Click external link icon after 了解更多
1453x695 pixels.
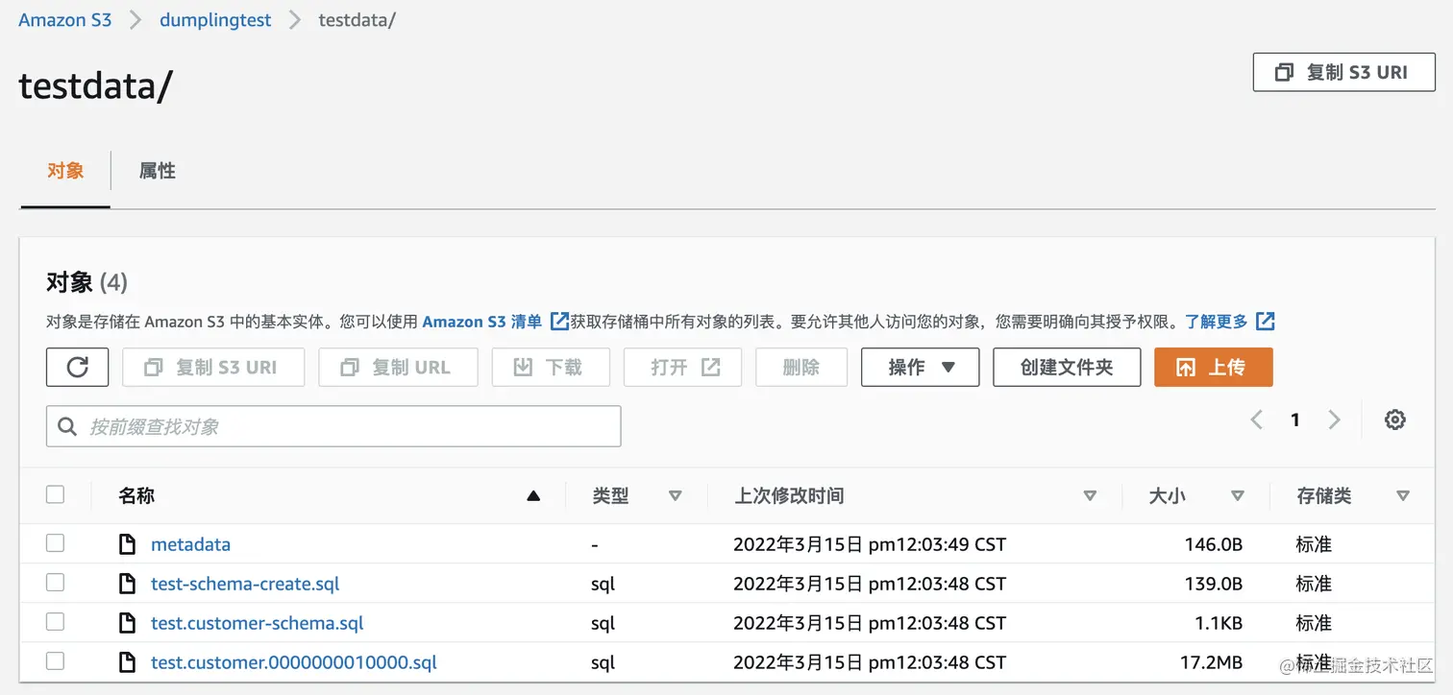[x=1266, y=322]
